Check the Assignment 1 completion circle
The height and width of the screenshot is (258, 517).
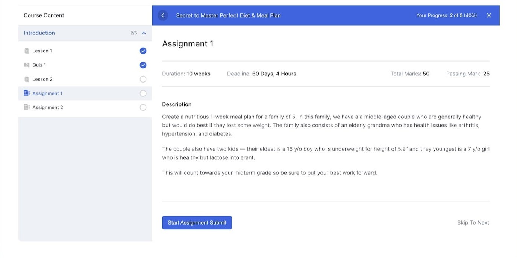pyautogui.click(x=143, y=93)
